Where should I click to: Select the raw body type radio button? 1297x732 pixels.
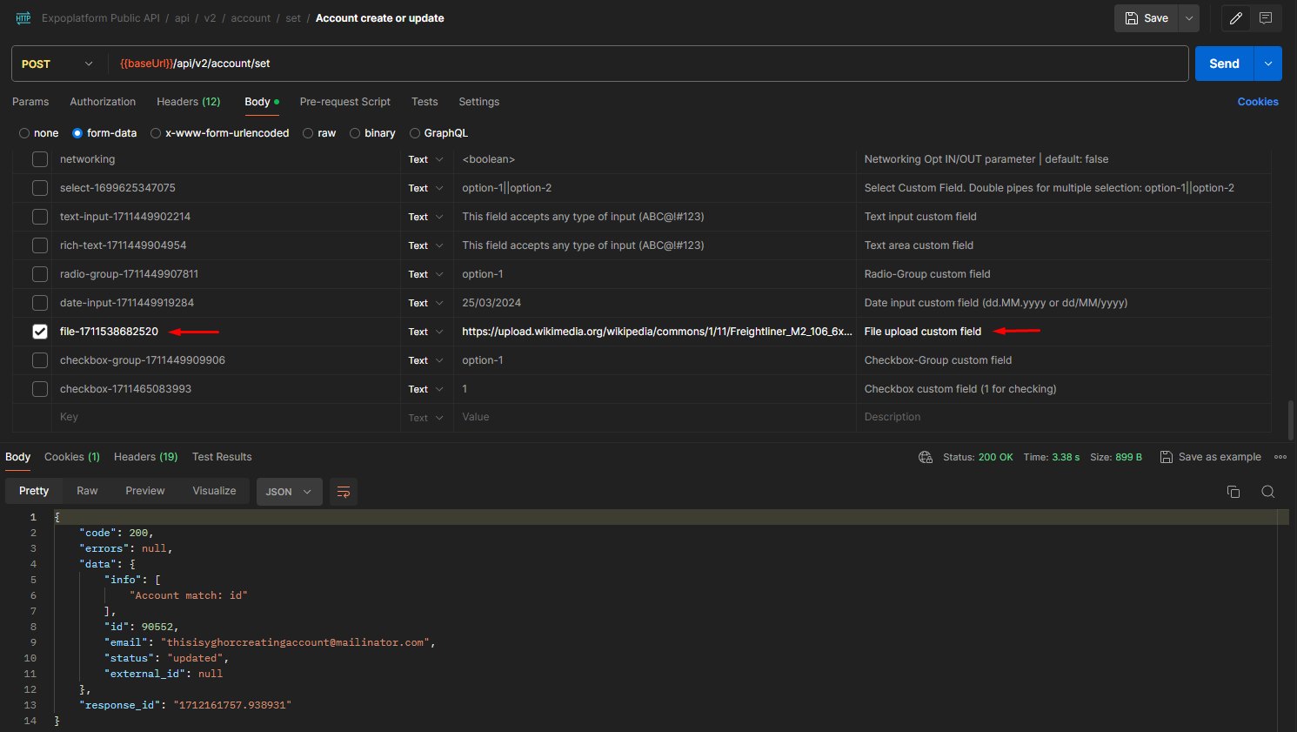309,132
